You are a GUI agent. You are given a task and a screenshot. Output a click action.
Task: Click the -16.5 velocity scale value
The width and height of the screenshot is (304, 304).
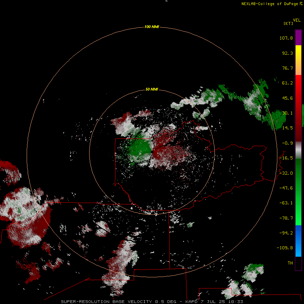286,158
